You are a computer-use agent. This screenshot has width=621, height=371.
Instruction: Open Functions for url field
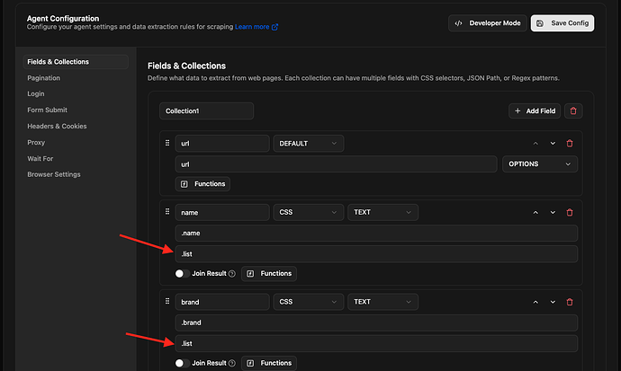(x=202, y=184)
